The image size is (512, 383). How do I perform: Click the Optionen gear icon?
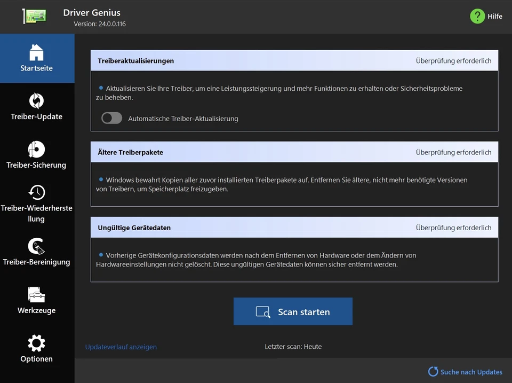[x=36, y=344]
